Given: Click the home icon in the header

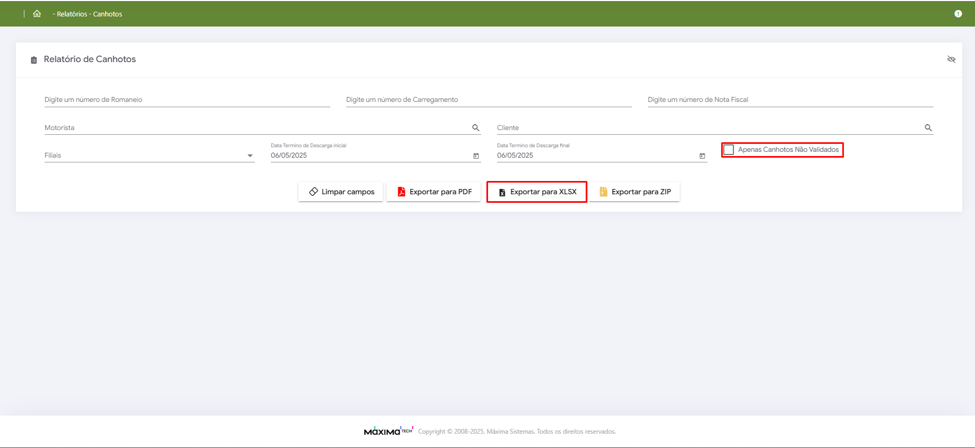Looking at the screenshot, I should (37, 14).
